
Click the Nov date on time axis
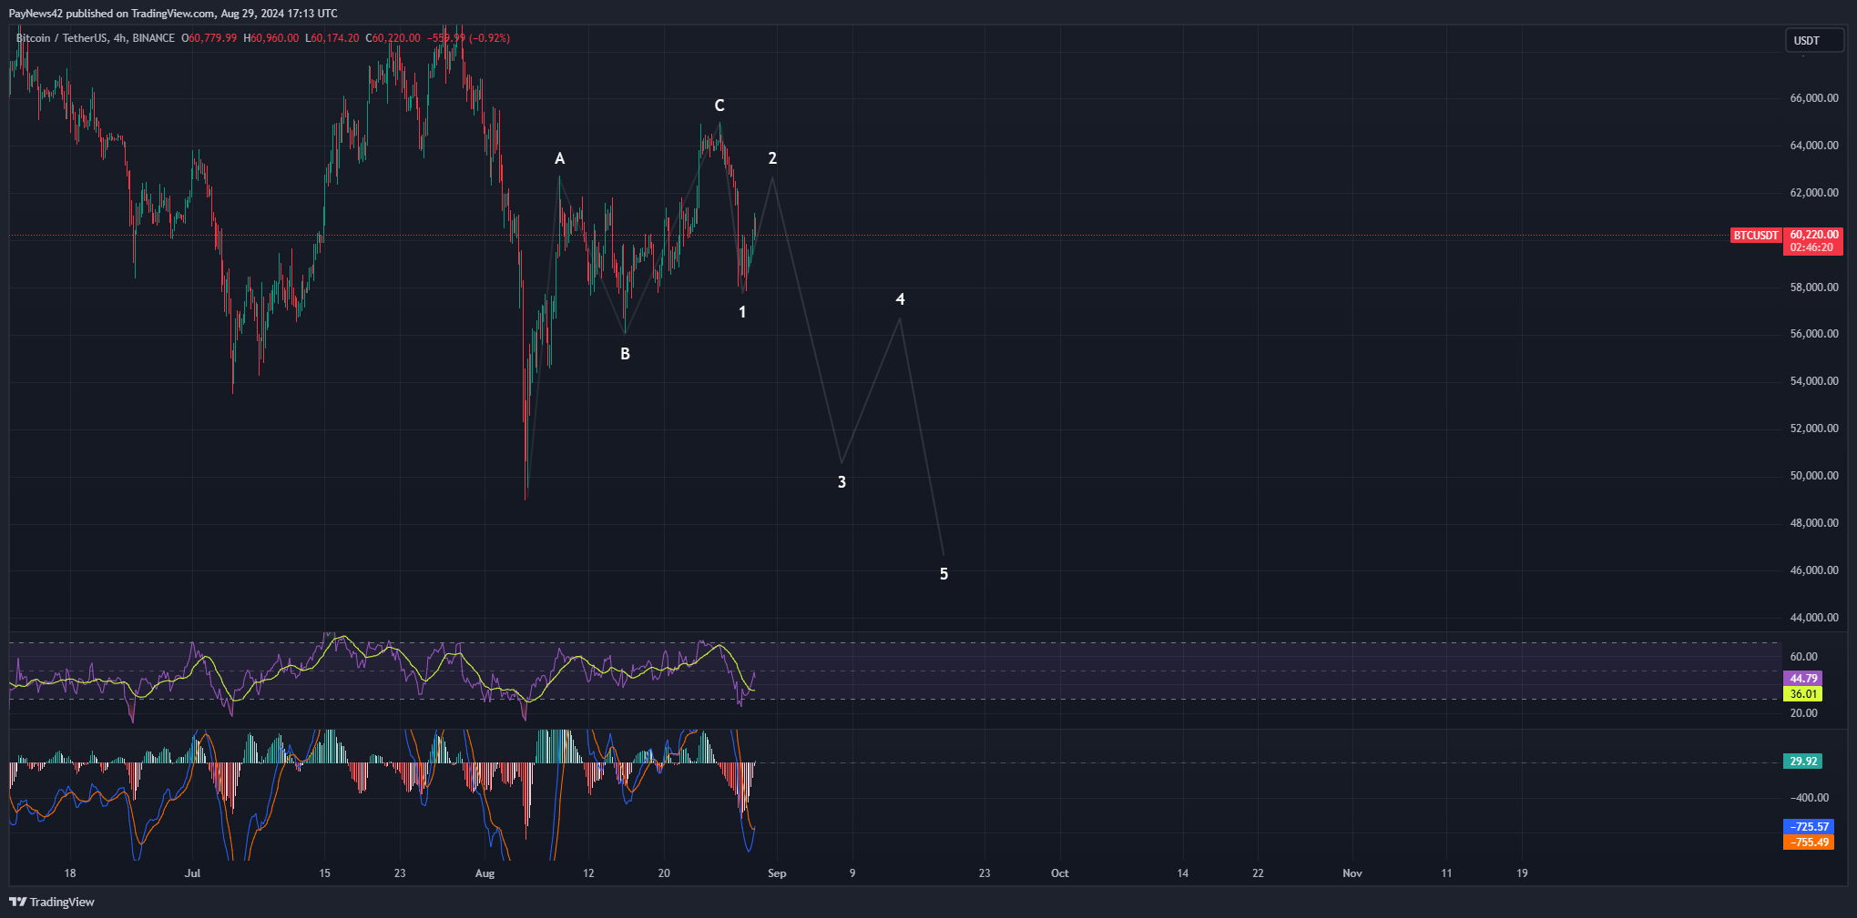[1352, 873]
